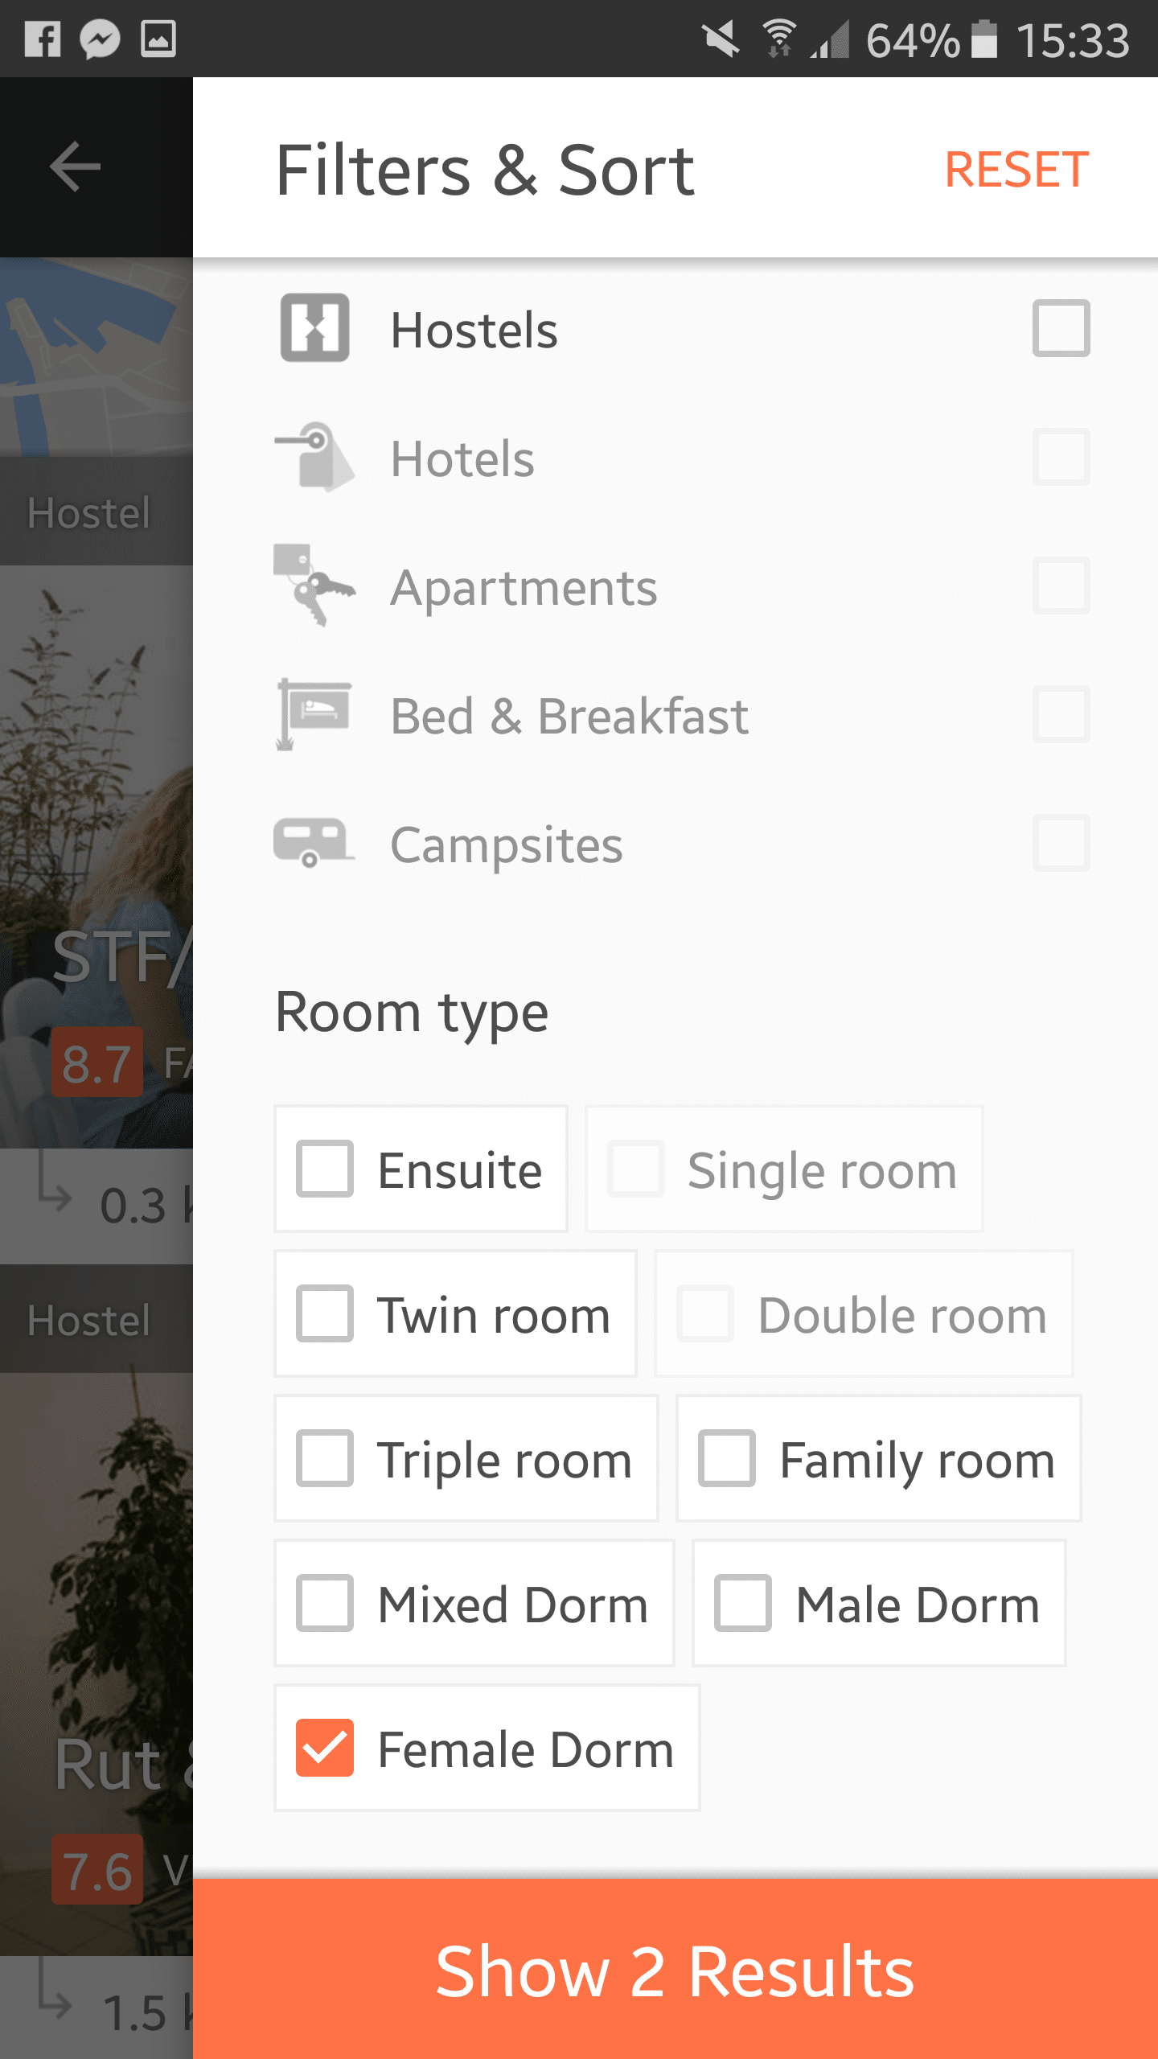Tick the Mixed Dorm option
Image resolution: width=1158 pixels, height=2059 pixels.
[325, 1602]
